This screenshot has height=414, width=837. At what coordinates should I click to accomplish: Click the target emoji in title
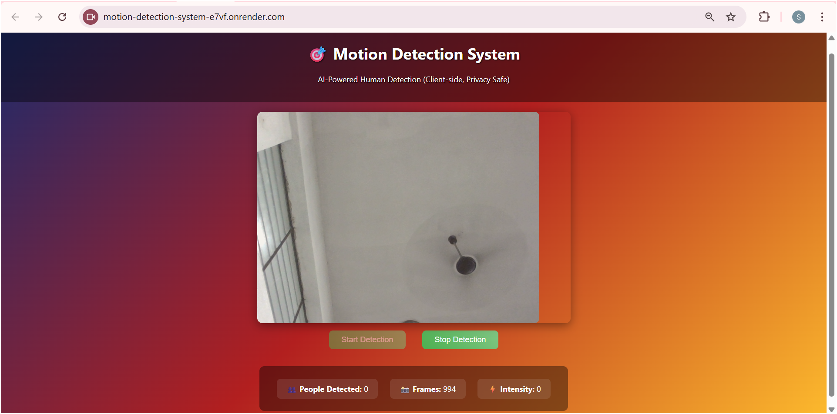(318, 54)
